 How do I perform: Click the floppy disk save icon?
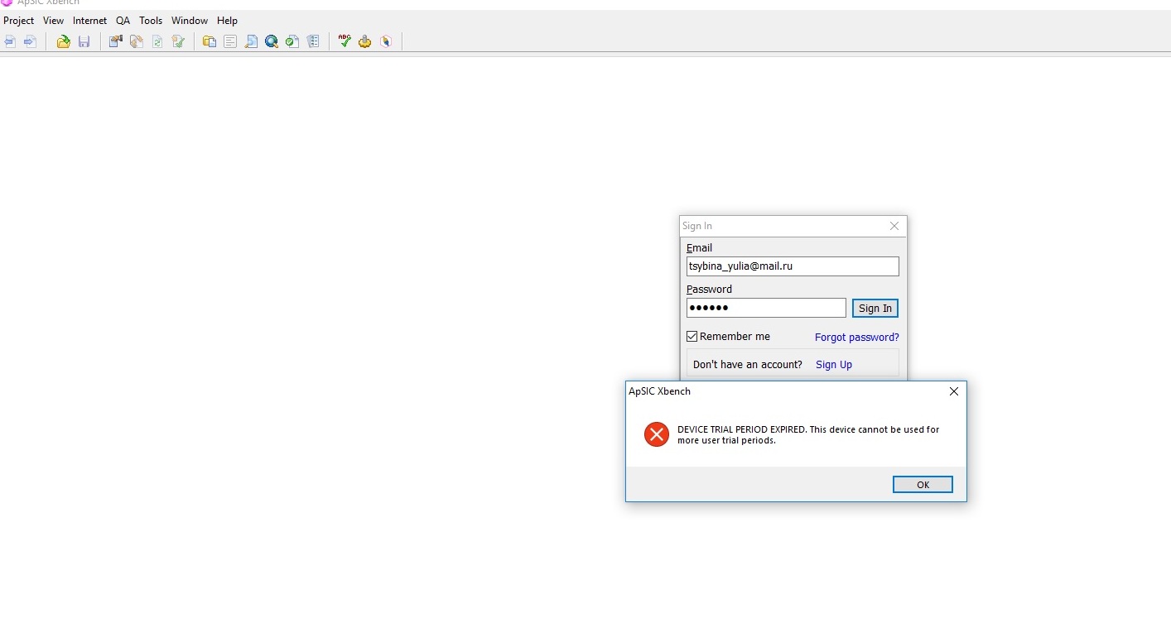pos(84,41)
